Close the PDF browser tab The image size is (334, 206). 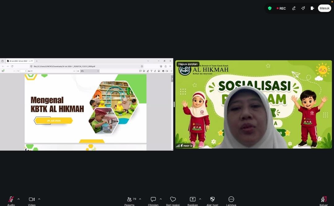click(32, 61)
